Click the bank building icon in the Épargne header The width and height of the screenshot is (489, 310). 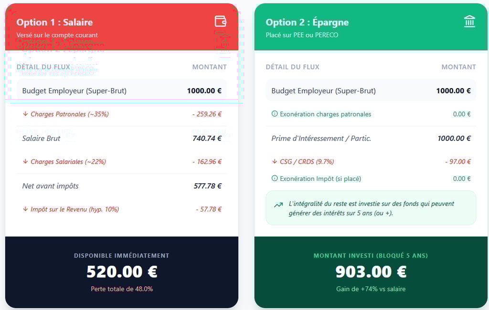coord(469,21)
